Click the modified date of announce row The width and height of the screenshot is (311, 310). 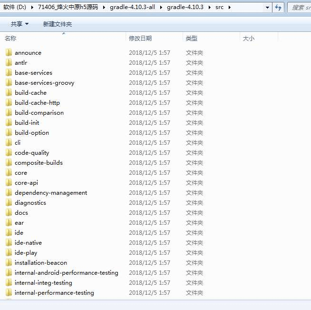pyautogui.click(x=149, y=53)
